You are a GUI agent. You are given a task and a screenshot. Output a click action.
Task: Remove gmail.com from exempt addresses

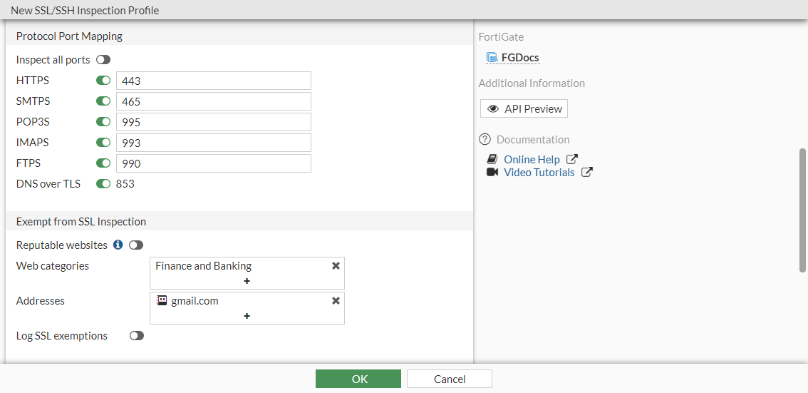pyautogui.click(x=336, y=301)
